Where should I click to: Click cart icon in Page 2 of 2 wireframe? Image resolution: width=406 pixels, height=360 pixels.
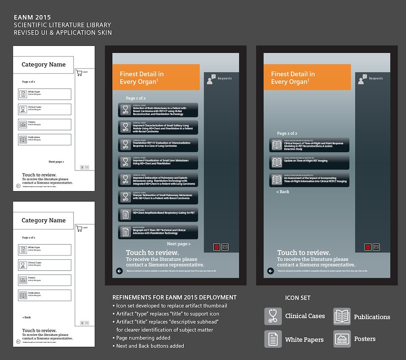pyautogui.click(x=79, y=228)
